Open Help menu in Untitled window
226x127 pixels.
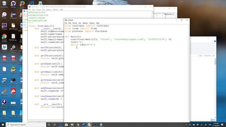pos(97,23)
